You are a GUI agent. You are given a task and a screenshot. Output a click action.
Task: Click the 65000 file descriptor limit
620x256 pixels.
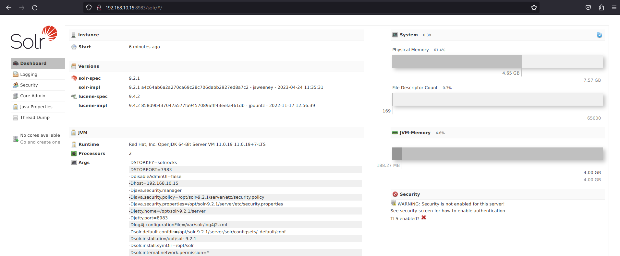point(594,118)
